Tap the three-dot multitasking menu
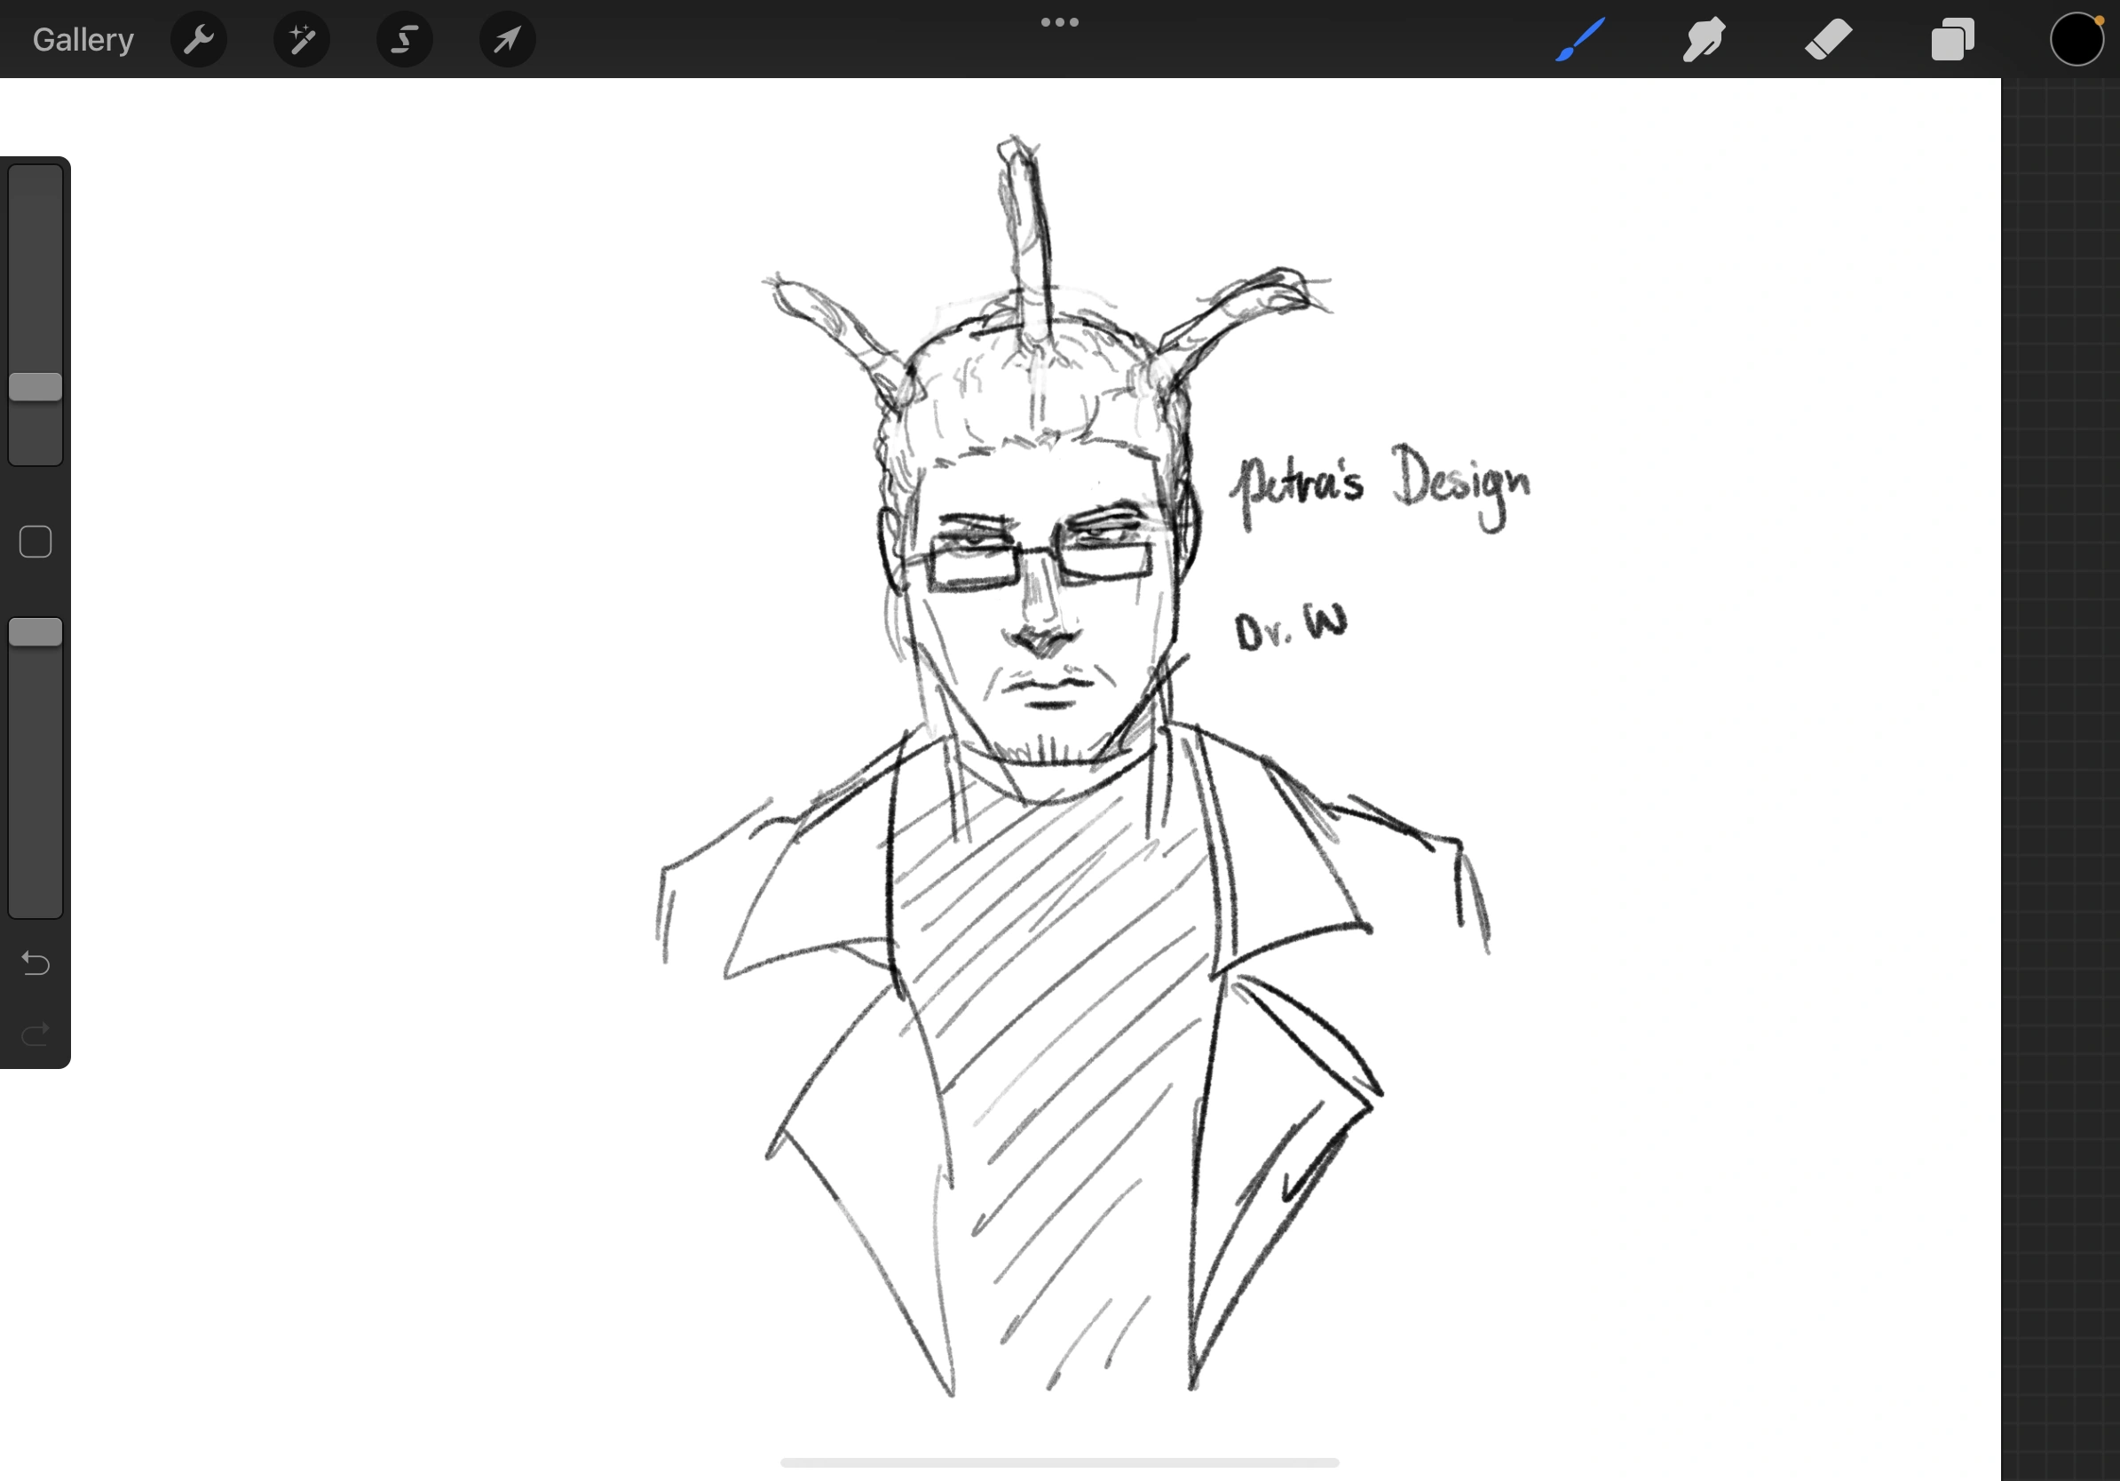Image resolution: width=2120 pixels, height=1481 pixels. (x=1059, y=22)
